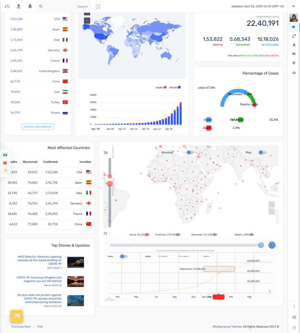Toggle Absolute / Per Capita switch

coord(190,153)
